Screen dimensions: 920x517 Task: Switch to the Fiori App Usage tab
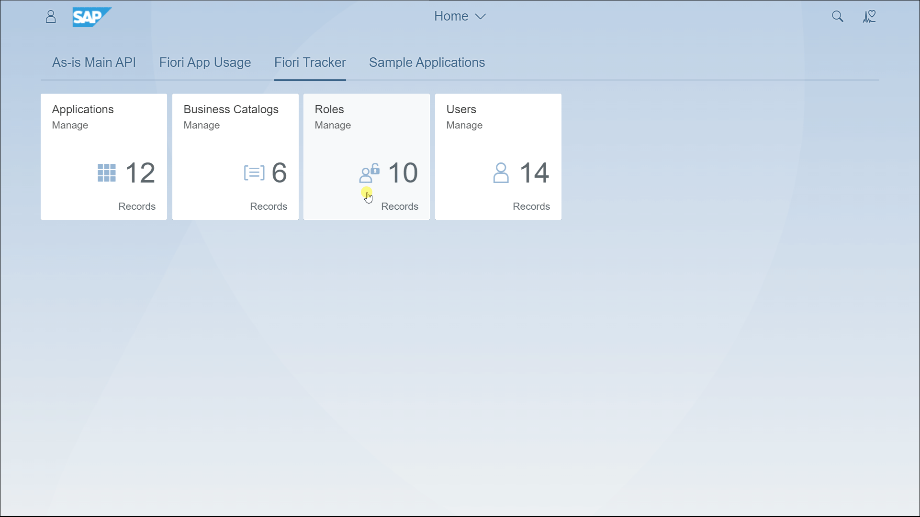205,63
